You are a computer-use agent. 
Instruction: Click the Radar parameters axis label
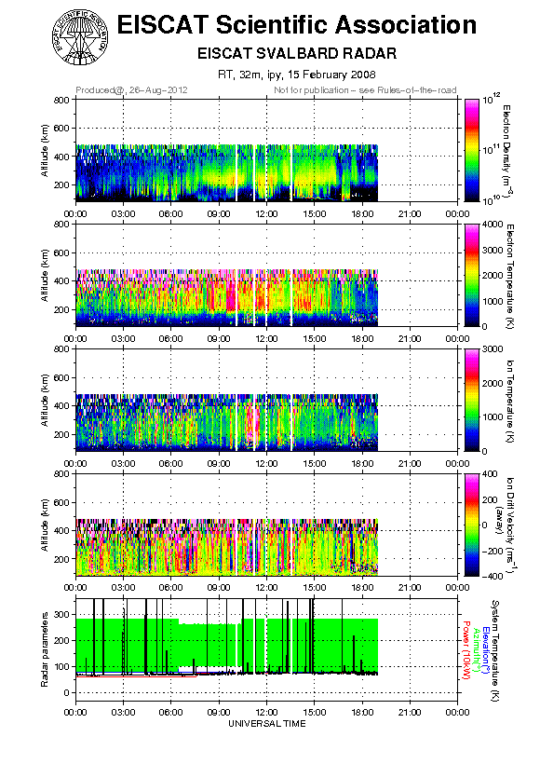[45, 649]
